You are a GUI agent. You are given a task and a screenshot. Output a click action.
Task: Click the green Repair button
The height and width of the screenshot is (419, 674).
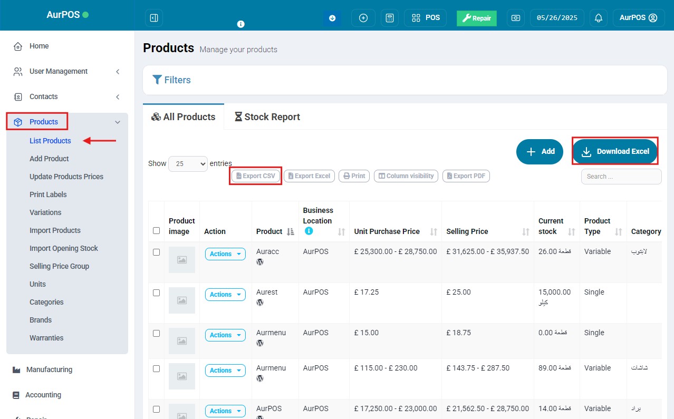(477, 18)
